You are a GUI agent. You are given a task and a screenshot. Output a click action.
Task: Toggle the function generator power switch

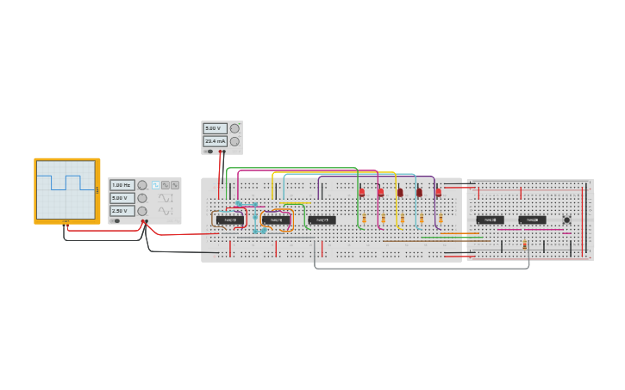(116, 221)
